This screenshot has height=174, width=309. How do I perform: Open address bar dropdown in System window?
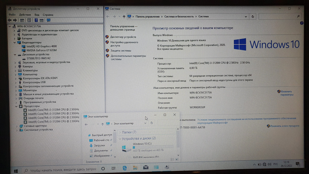pyautogui.click(x=246, y=17)
